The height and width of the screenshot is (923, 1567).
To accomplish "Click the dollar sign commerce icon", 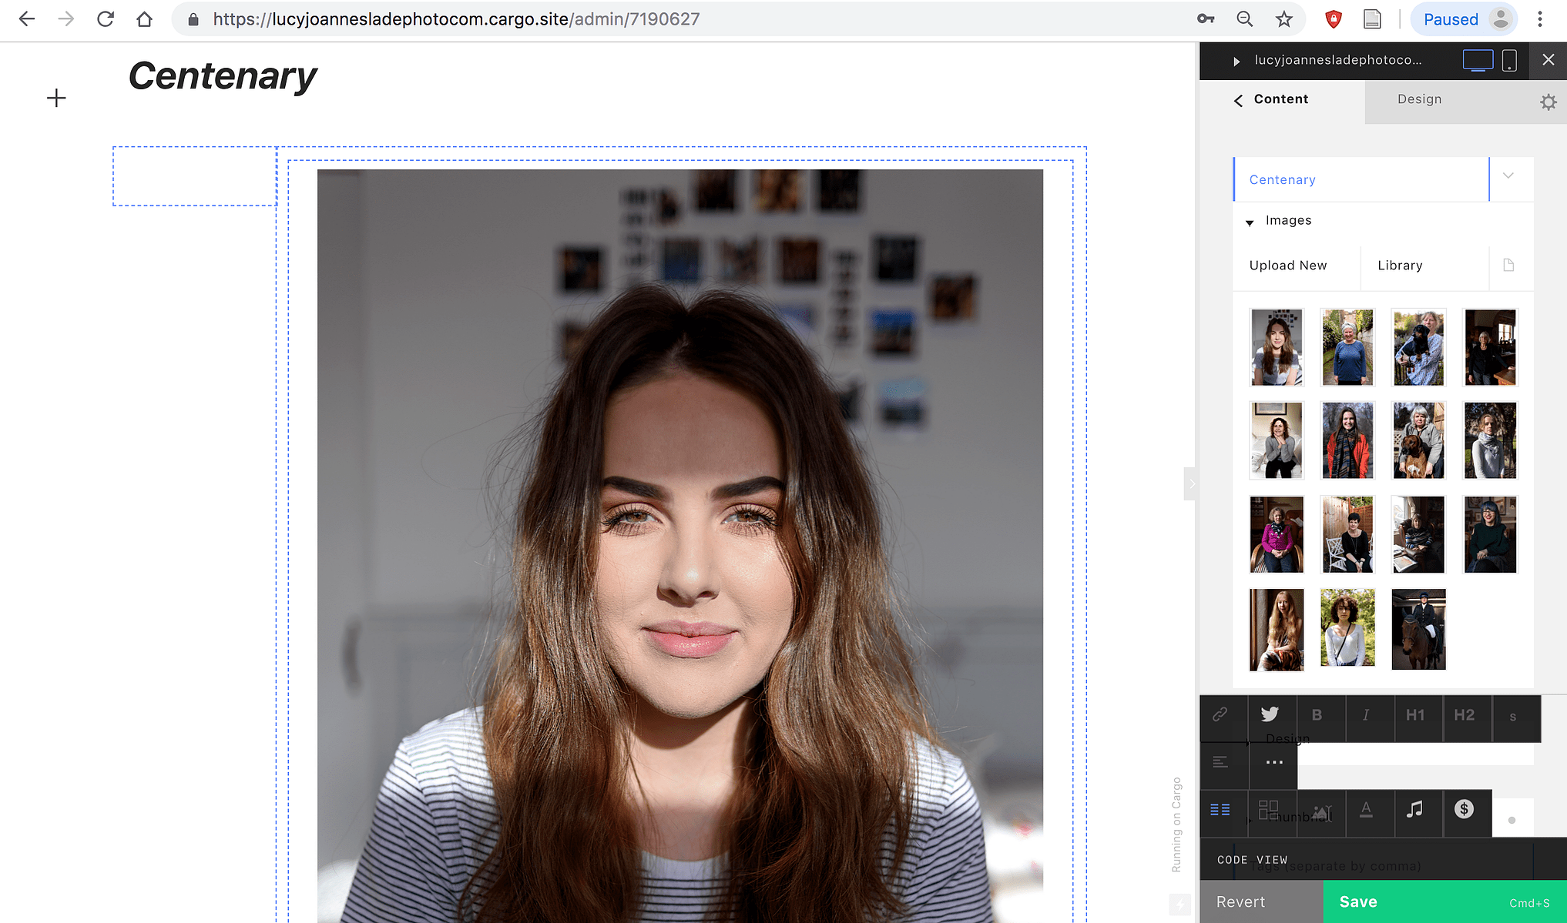I will coord(1464,809).
